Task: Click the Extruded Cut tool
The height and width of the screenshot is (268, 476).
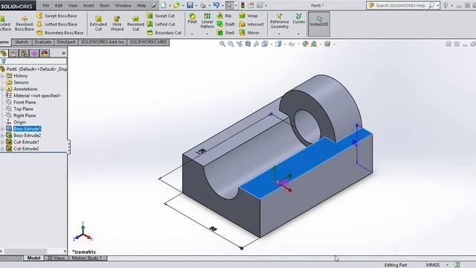Action: coord(98,24)
